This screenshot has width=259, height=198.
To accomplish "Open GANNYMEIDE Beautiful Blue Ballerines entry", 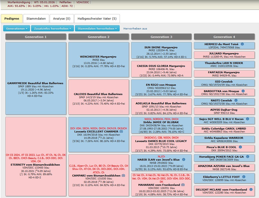I will click(35, 83).
